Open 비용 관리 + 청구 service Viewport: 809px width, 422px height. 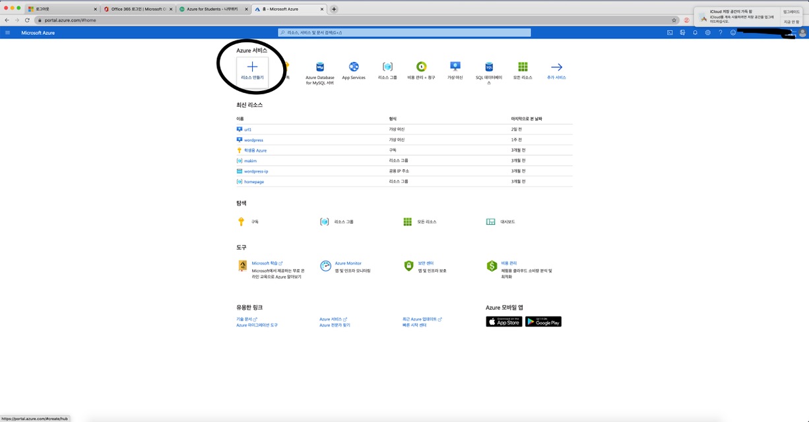click(x=421, y=71)
